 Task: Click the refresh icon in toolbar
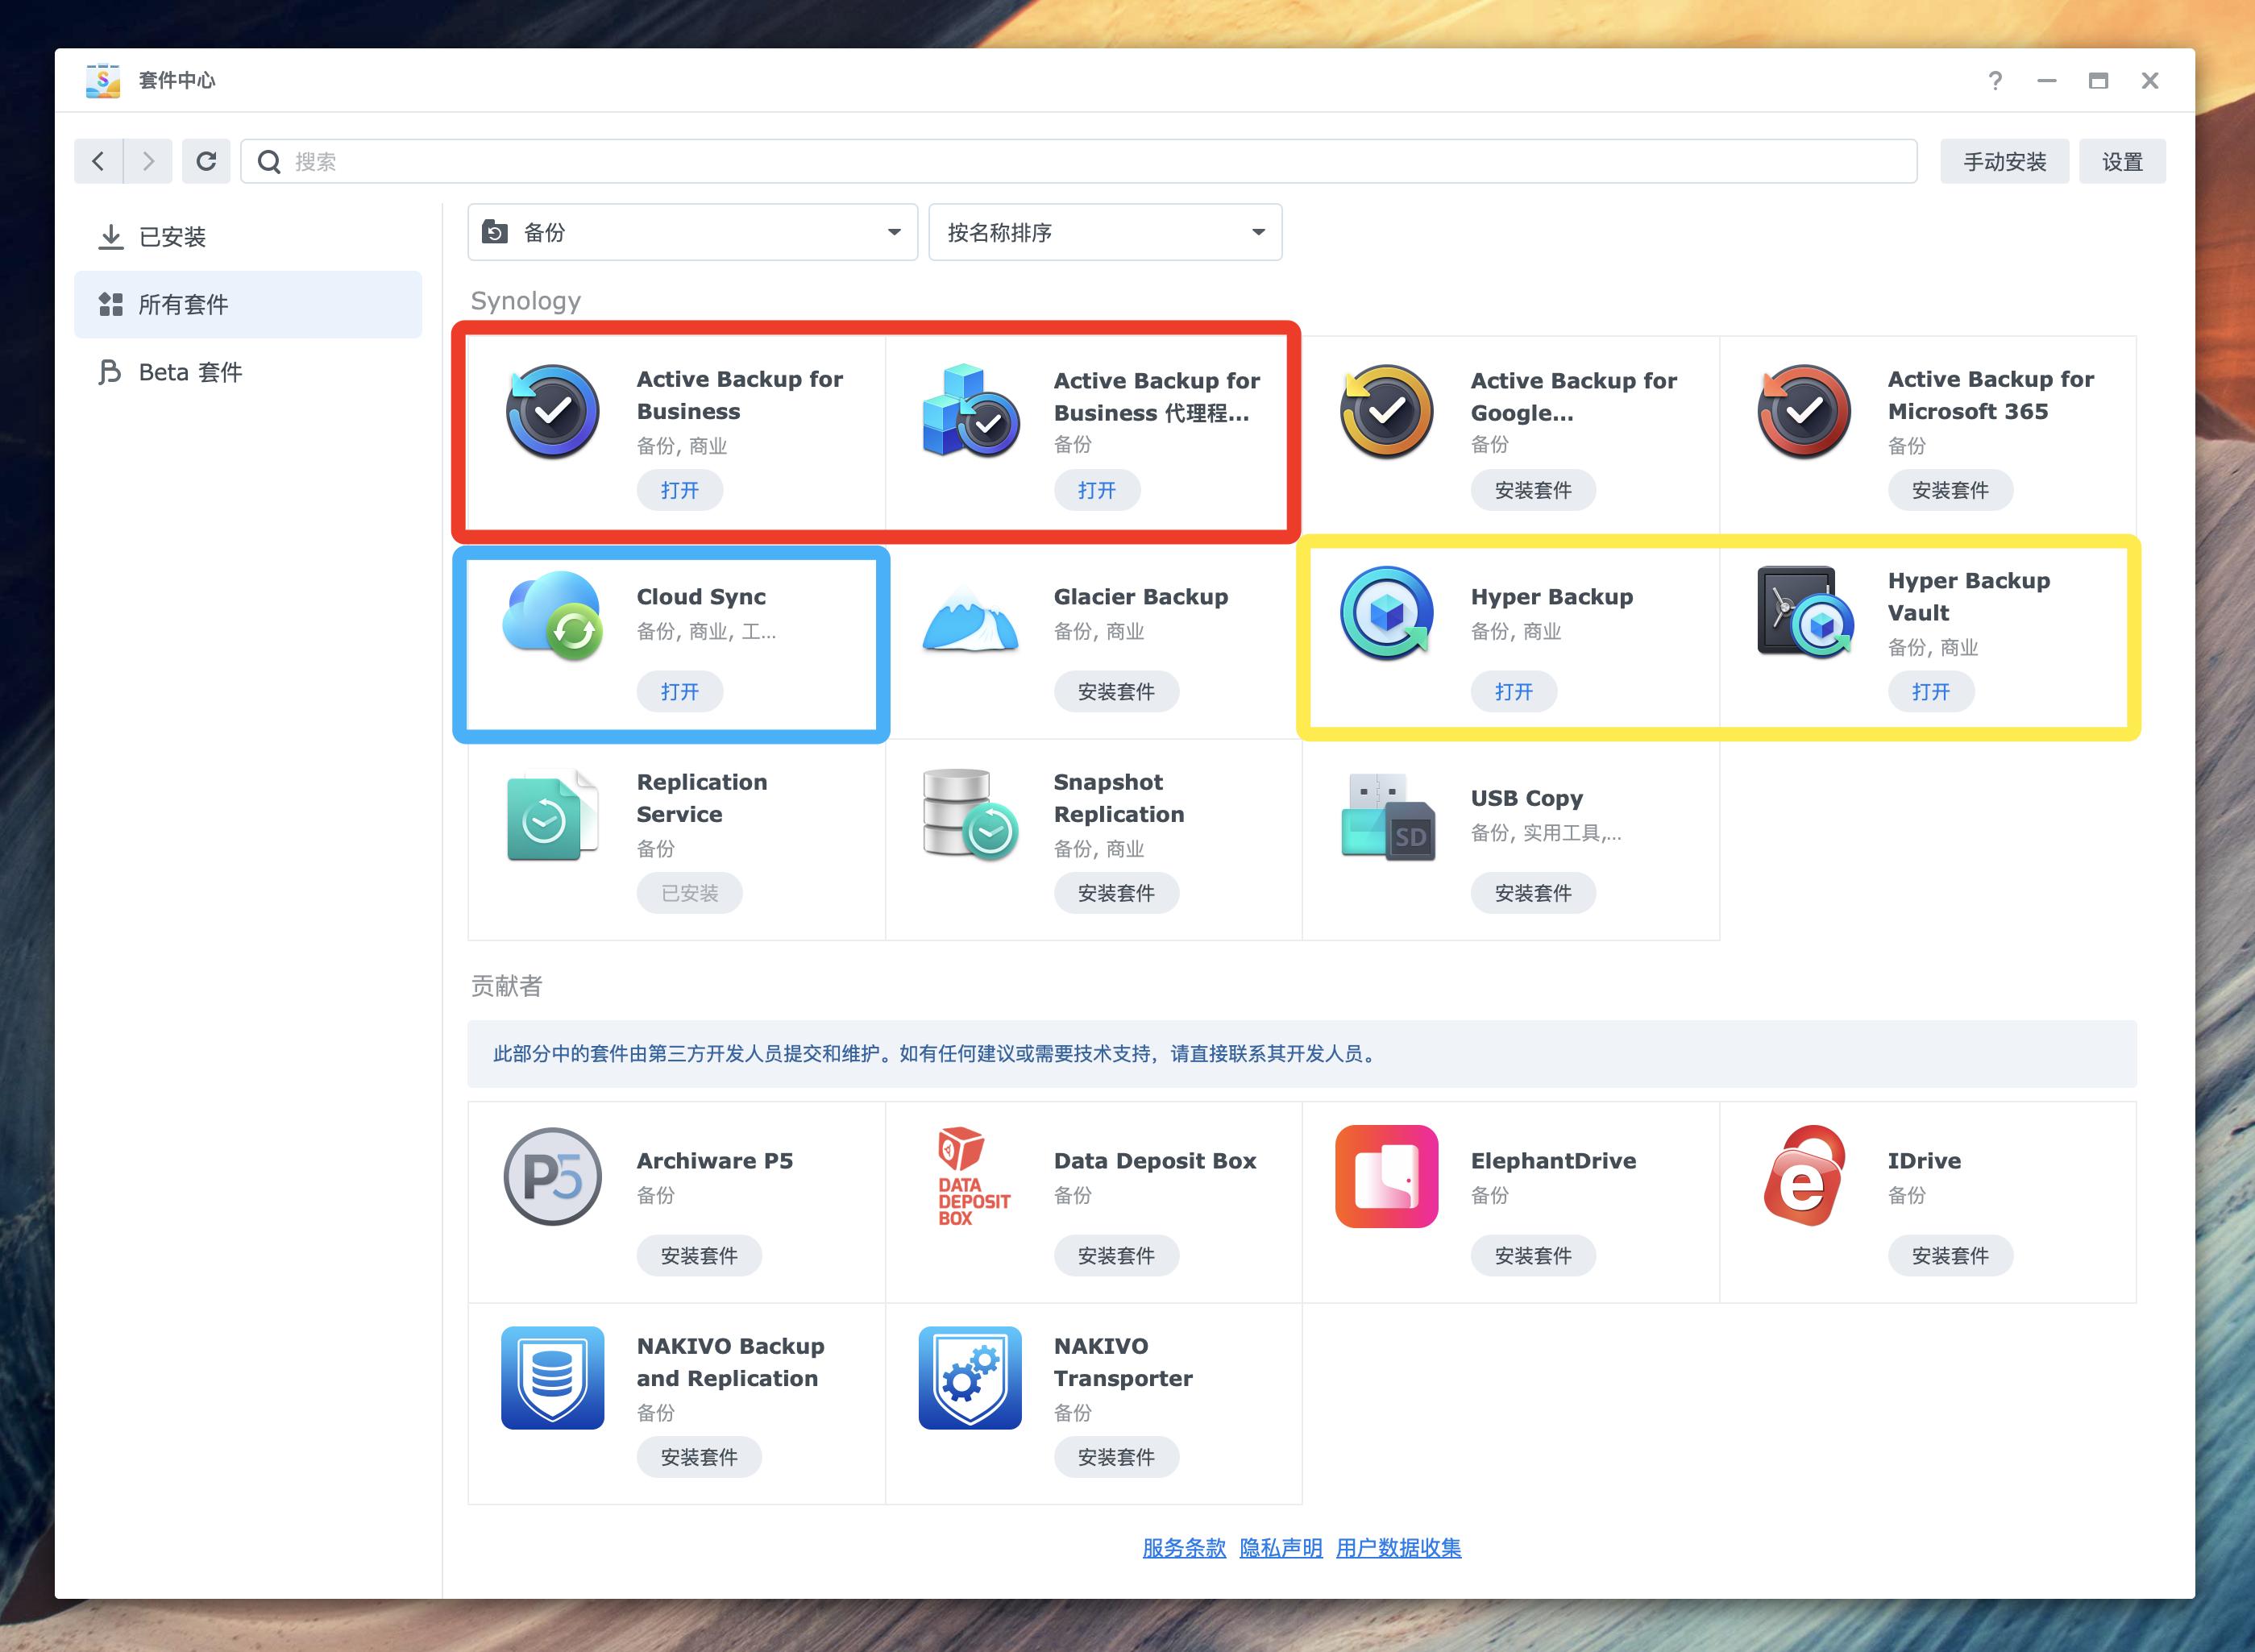click(206, 161)
